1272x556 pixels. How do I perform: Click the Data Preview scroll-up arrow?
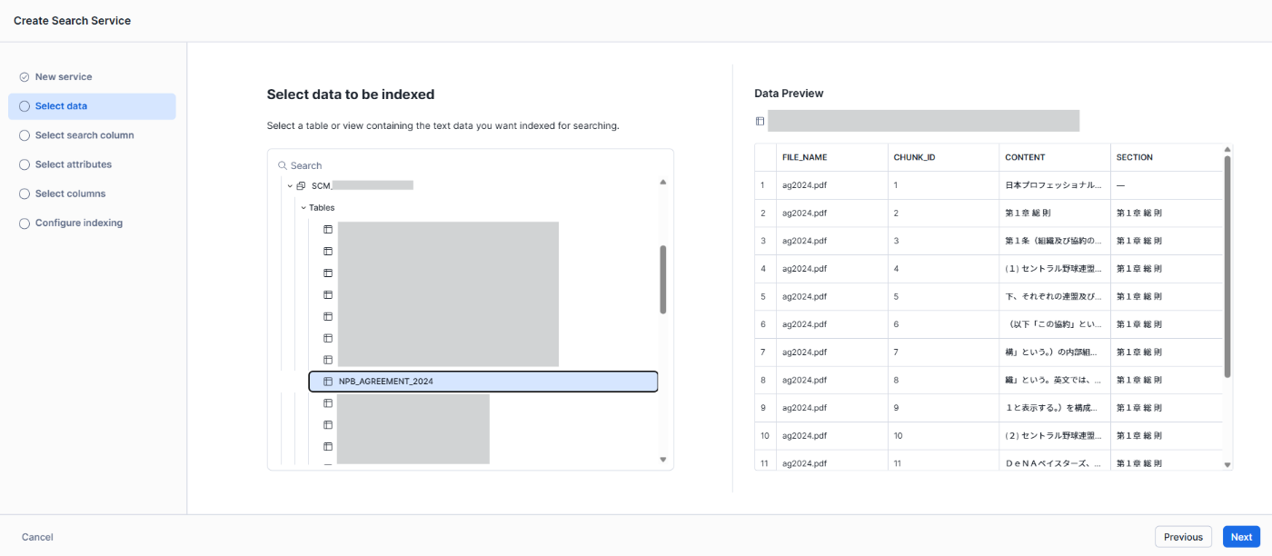coord(1227,149)
